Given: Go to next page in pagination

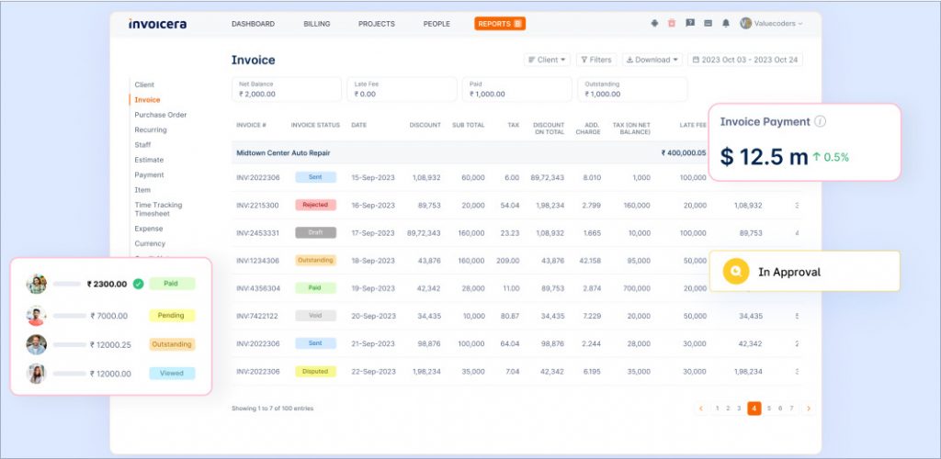Looking at the screenshot, I should click(x=808, y=409).
